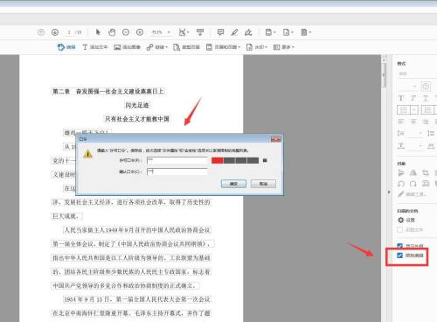
Task: Click the warning icon in dialog
Action: [87, 154]
